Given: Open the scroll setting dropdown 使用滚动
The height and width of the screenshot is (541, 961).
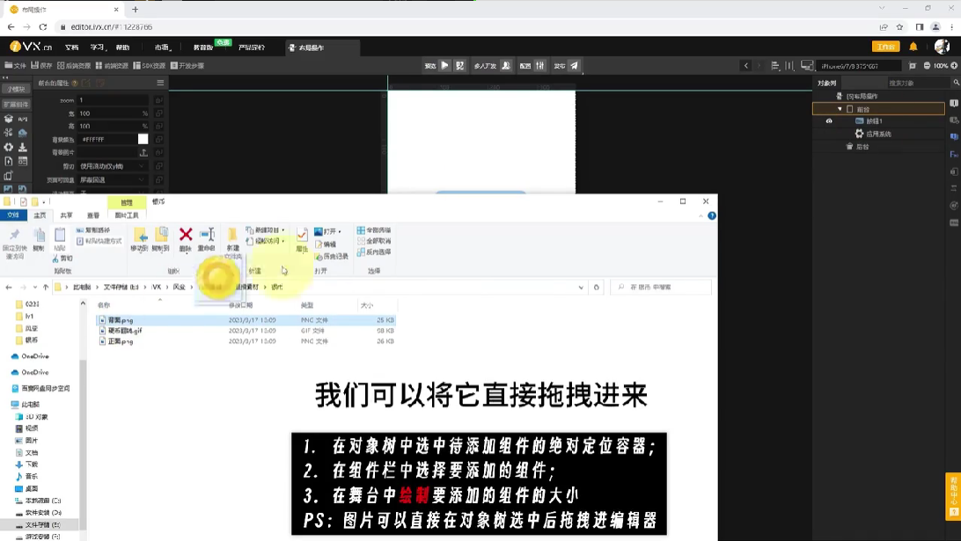Looking at the screenshot, I should pos(113,166).
